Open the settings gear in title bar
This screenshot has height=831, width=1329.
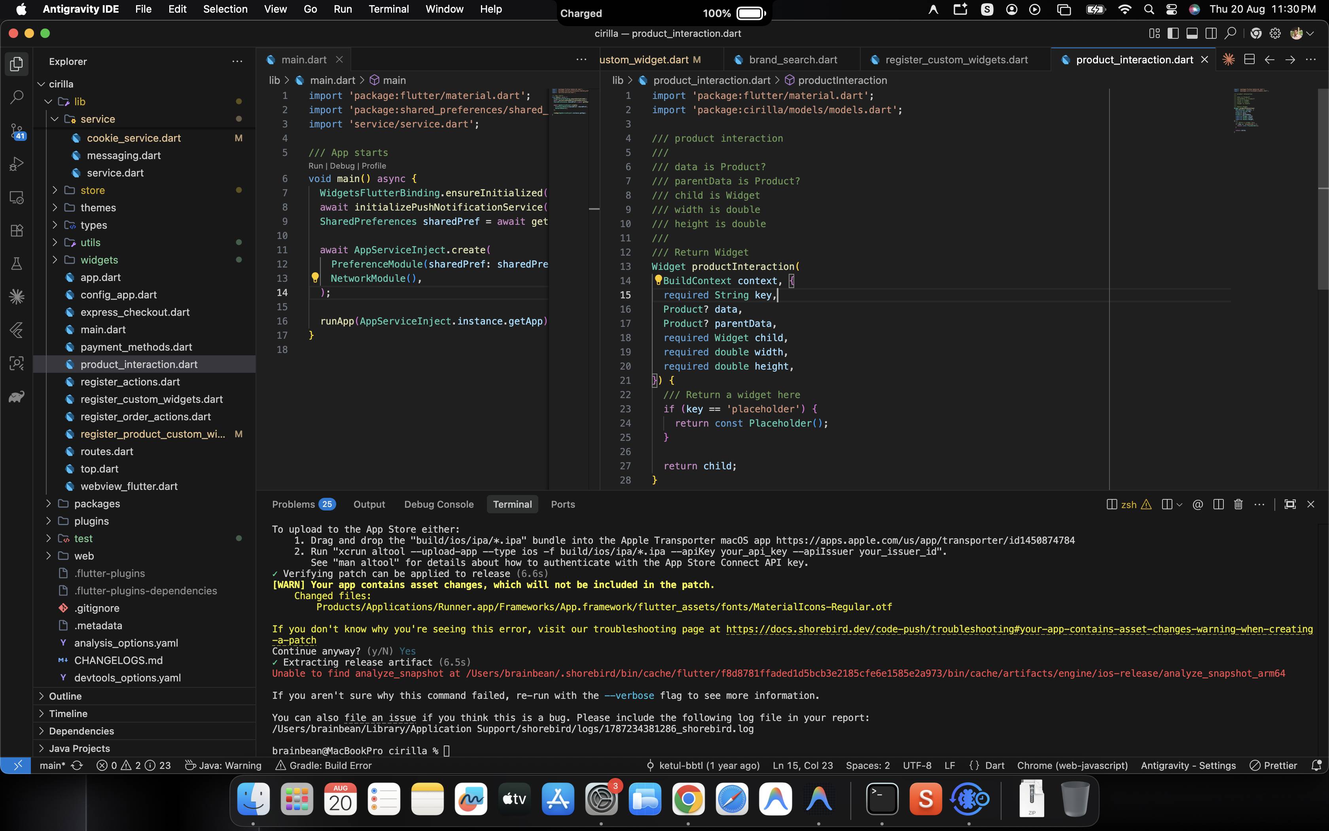click(x=1275, y=34)
